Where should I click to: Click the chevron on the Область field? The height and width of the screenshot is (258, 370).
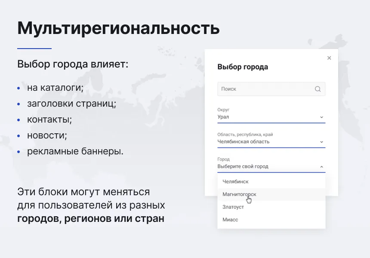coord(321,141)
